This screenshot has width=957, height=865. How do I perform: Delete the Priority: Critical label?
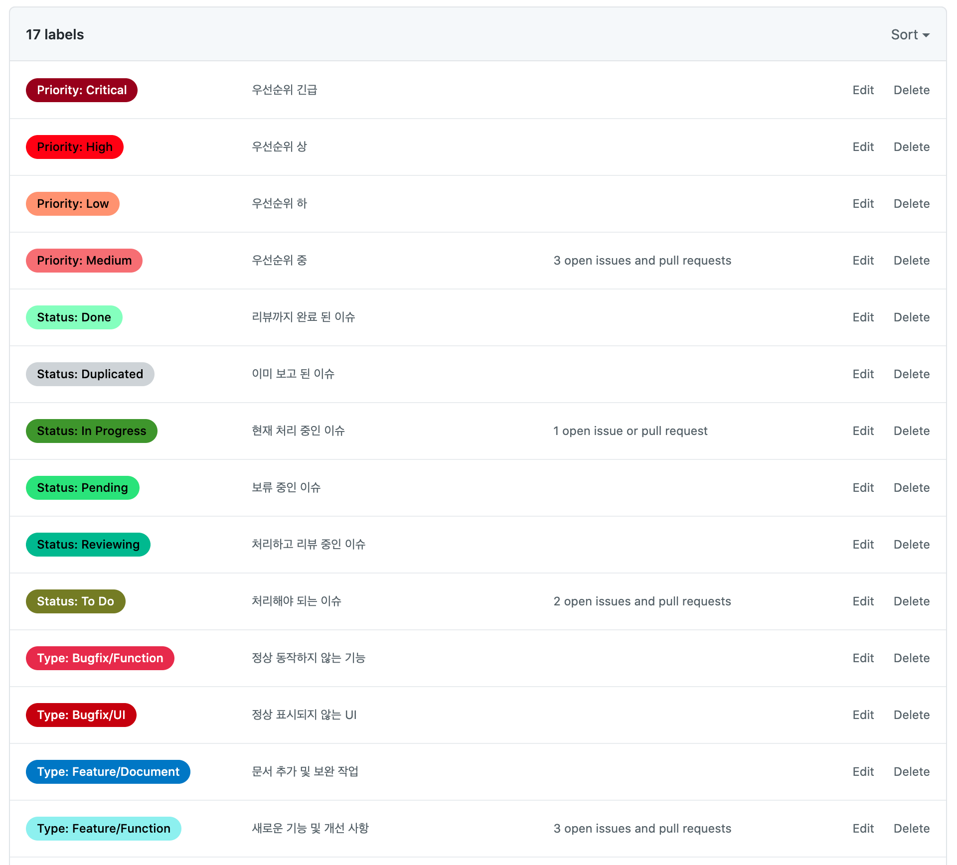(911, 90)
